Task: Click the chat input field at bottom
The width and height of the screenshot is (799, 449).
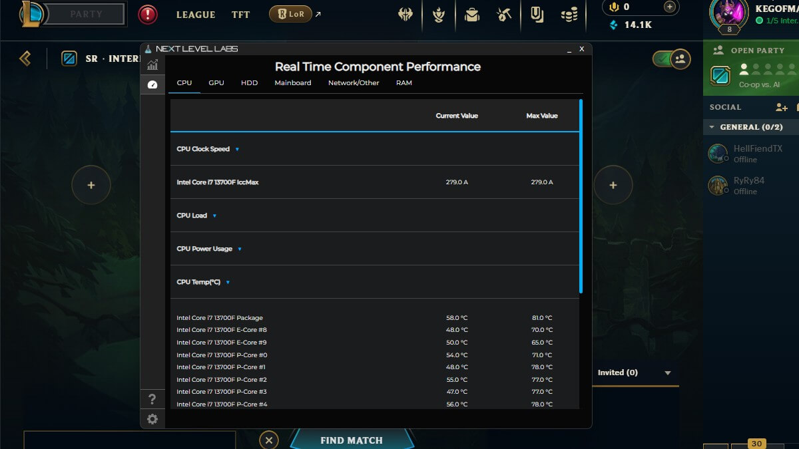Action: 130,440
